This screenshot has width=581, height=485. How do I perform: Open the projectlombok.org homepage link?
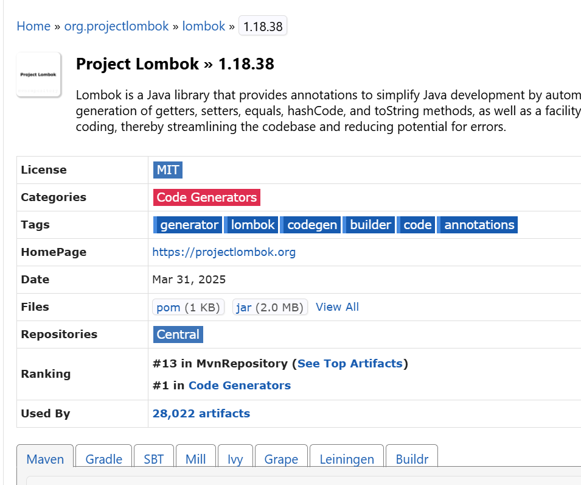tap(224, 252)
